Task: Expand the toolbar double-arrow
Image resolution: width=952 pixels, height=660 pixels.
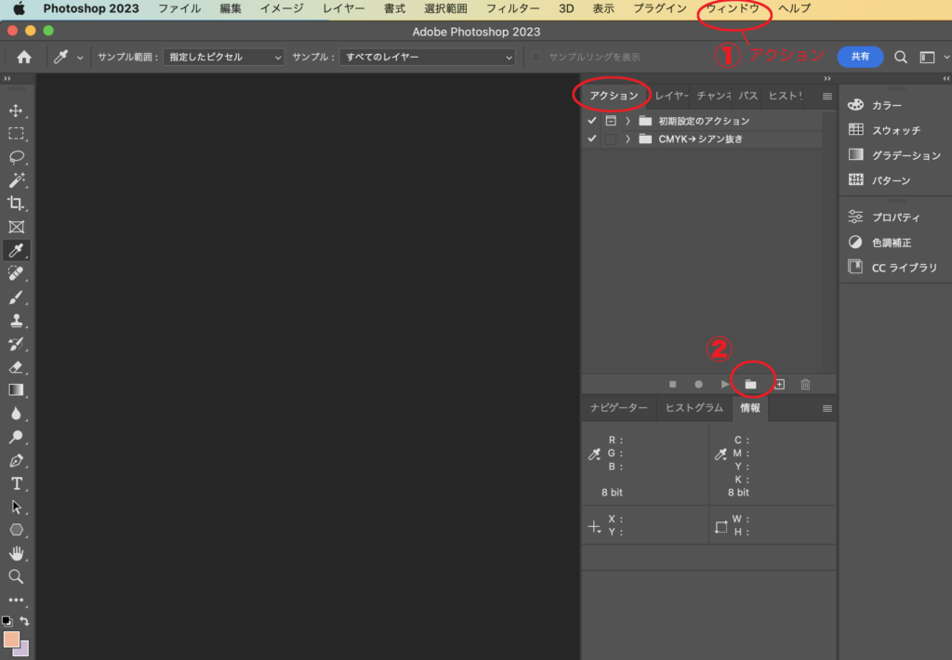Action: click(x=7, y=78)
